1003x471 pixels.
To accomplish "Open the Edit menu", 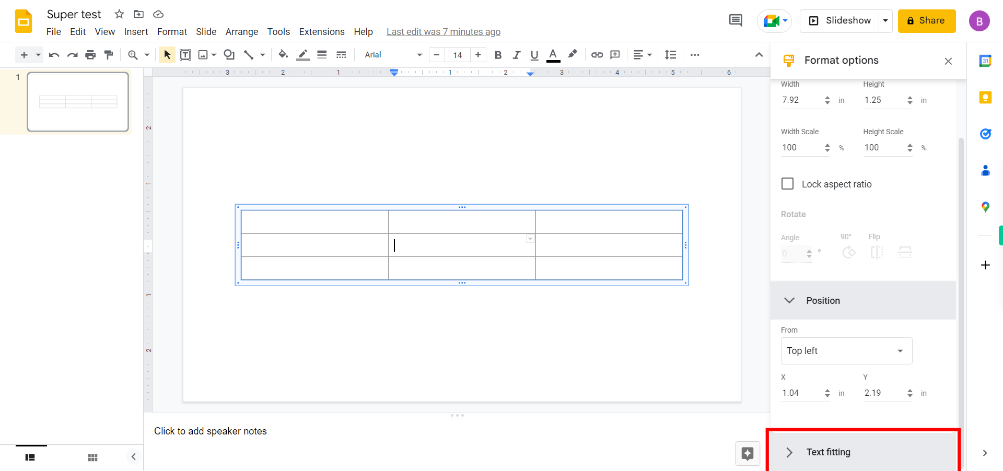I will click(x=78, y=32).
